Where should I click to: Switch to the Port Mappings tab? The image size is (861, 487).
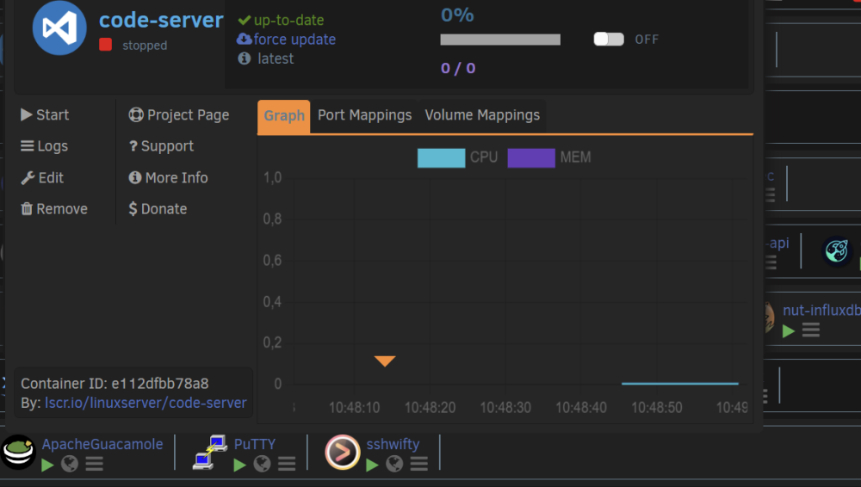(364, 115)
